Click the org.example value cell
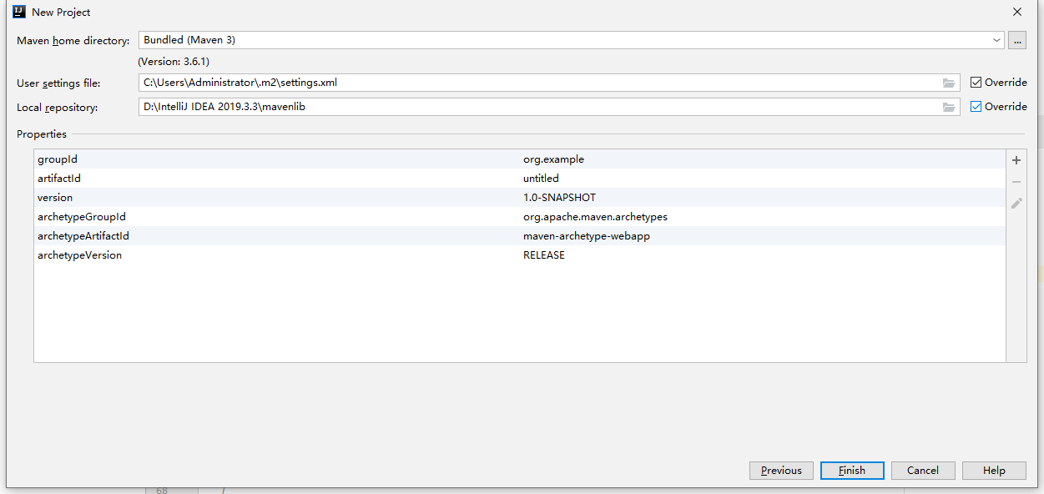Image resolution: width=1044 pixels, height=494 pixels. tap(553, 159)
